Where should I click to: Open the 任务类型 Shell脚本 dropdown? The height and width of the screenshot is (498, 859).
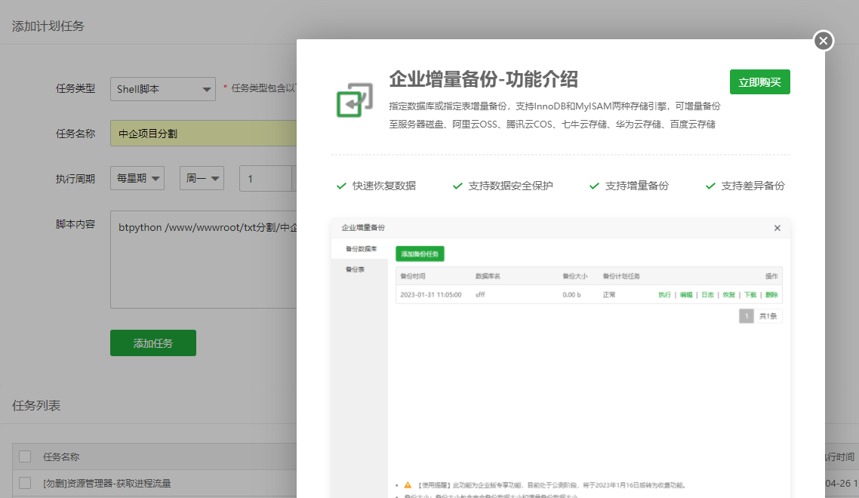[x=162, y=88]
